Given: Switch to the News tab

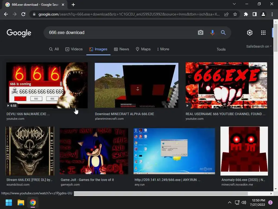Looking at the screenshot, I should [x=121, y=49].
